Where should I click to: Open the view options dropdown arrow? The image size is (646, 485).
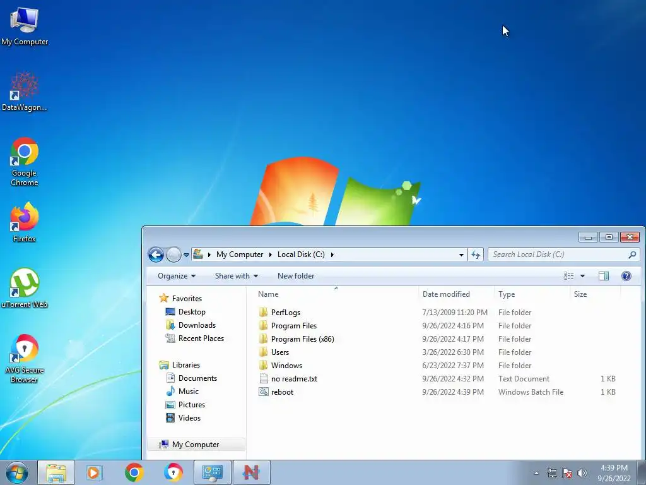coord(582,276)
